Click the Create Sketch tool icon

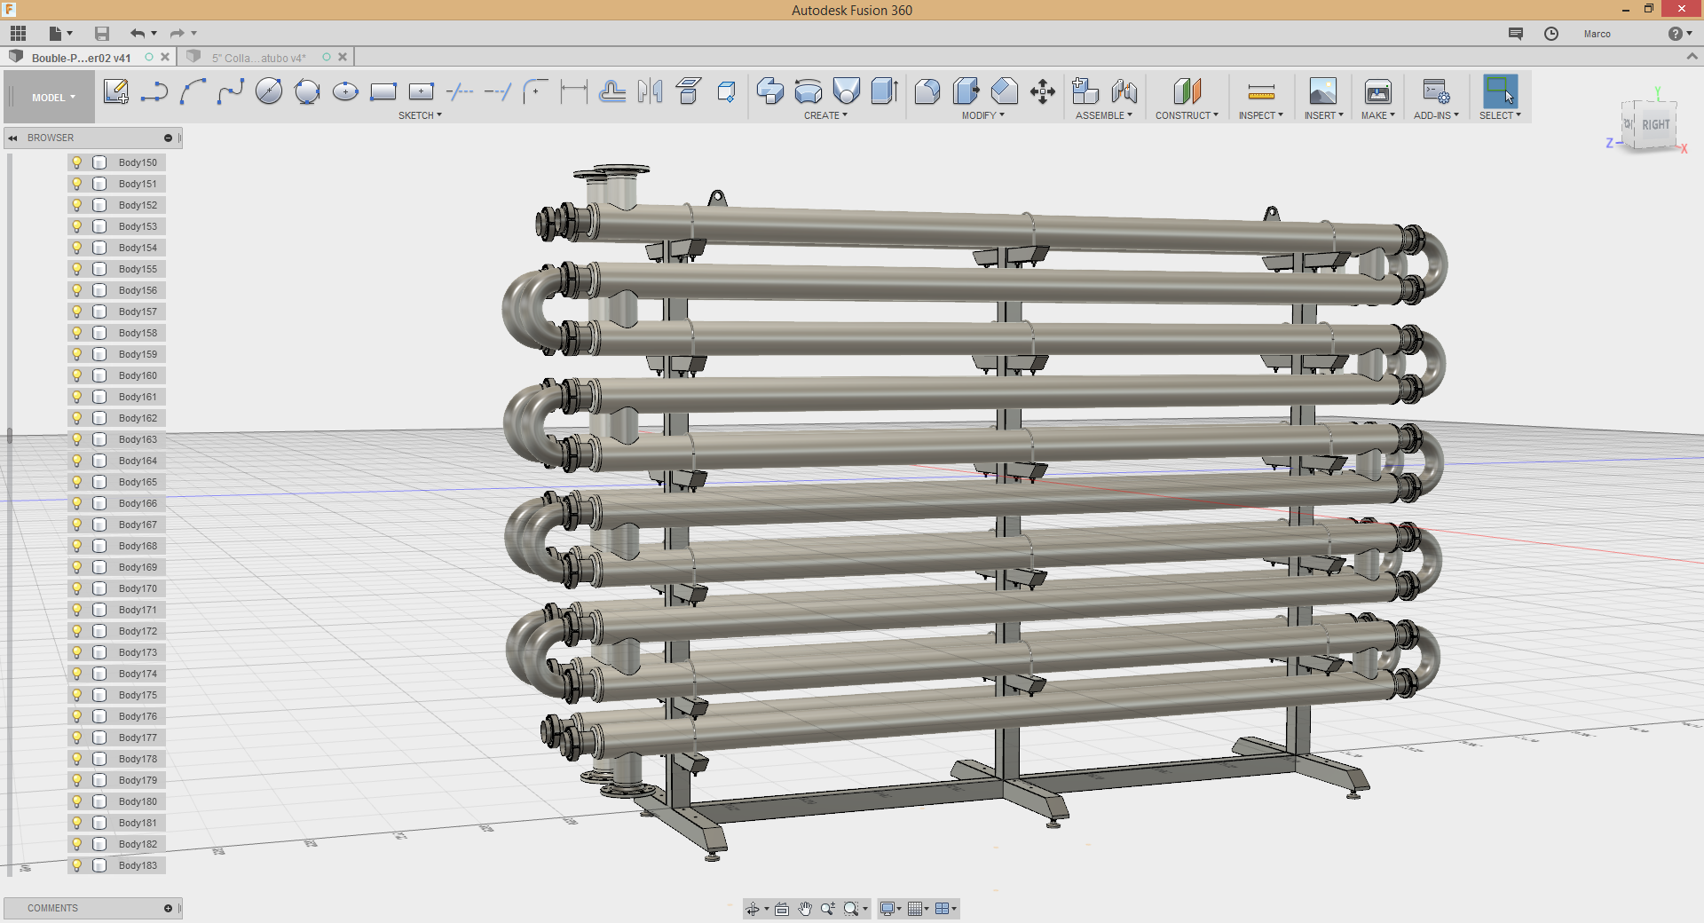(x=116, y=91)
